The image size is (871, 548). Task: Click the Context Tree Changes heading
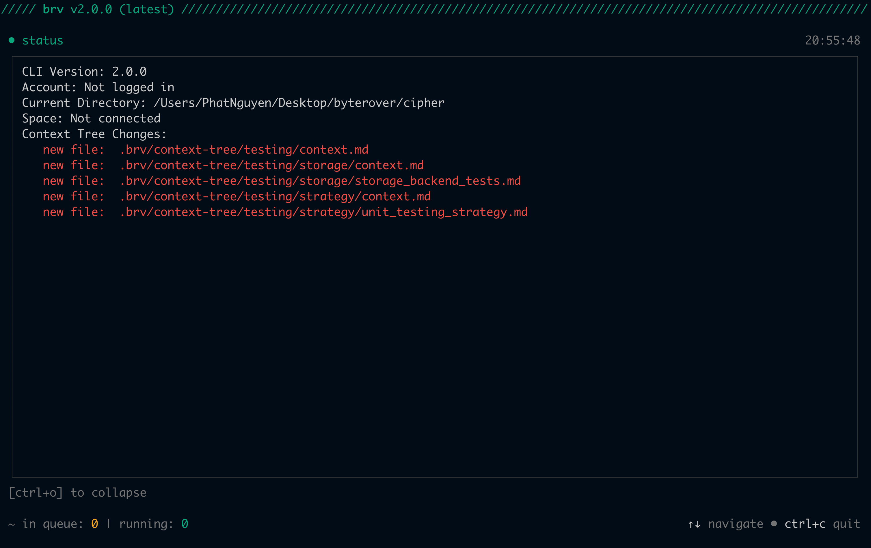[94, 134]
